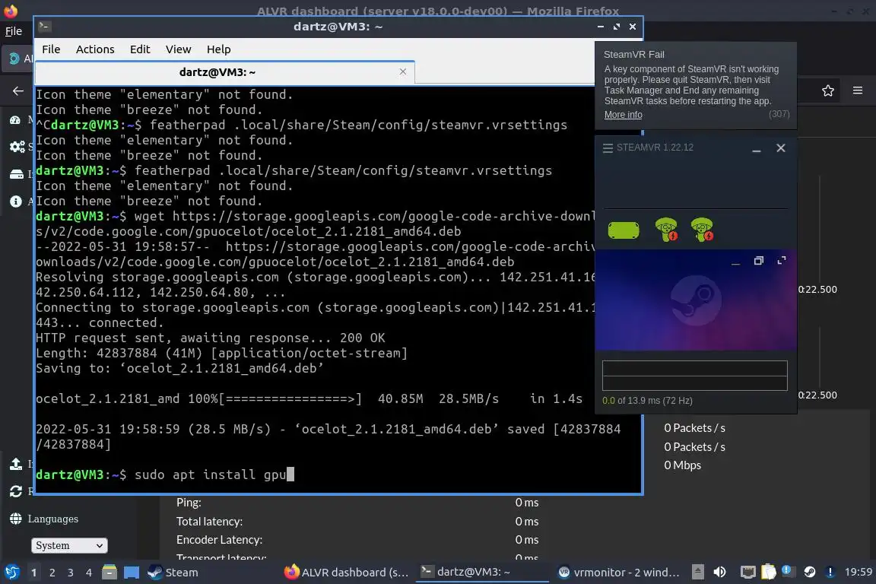Viewport: 876px width, 584px height.
Task: Click the ALVR restart refresh icon in the sidebar
Action: pos(16,491)
